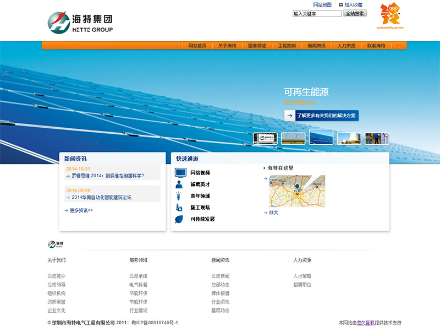This screenshot has height=332, width=440.
Task: Select the solar panel banner thumbnail
Action: pyautogui.click(x=321, y=137)
